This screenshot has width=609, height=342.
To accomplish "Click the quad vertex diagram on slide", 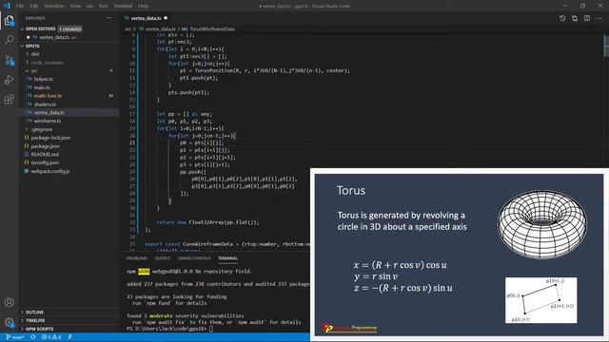I will 541,300.
